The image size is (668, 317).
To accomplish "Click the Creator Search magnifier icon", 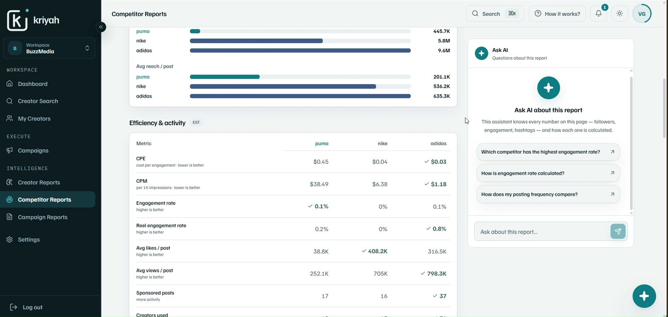I will click(x=10, y=101).
